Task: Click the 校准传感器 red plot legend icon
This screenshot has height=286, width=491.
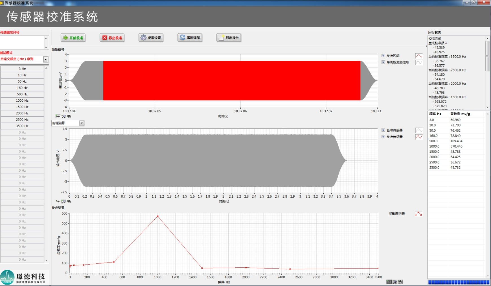Action: click(419, 137)
